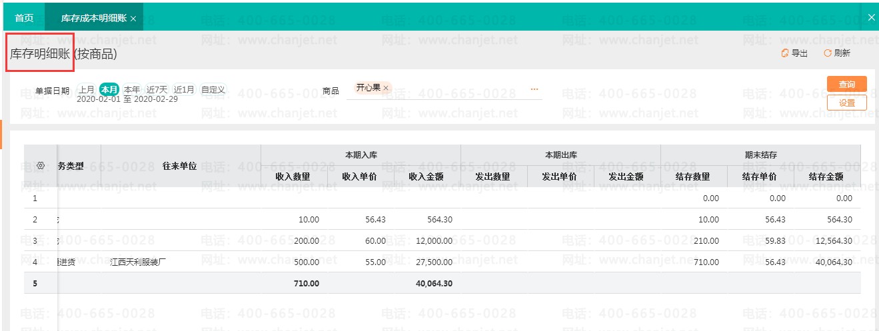
Task: Click the 往来单位 column header
Action: (x=180, y=166)
